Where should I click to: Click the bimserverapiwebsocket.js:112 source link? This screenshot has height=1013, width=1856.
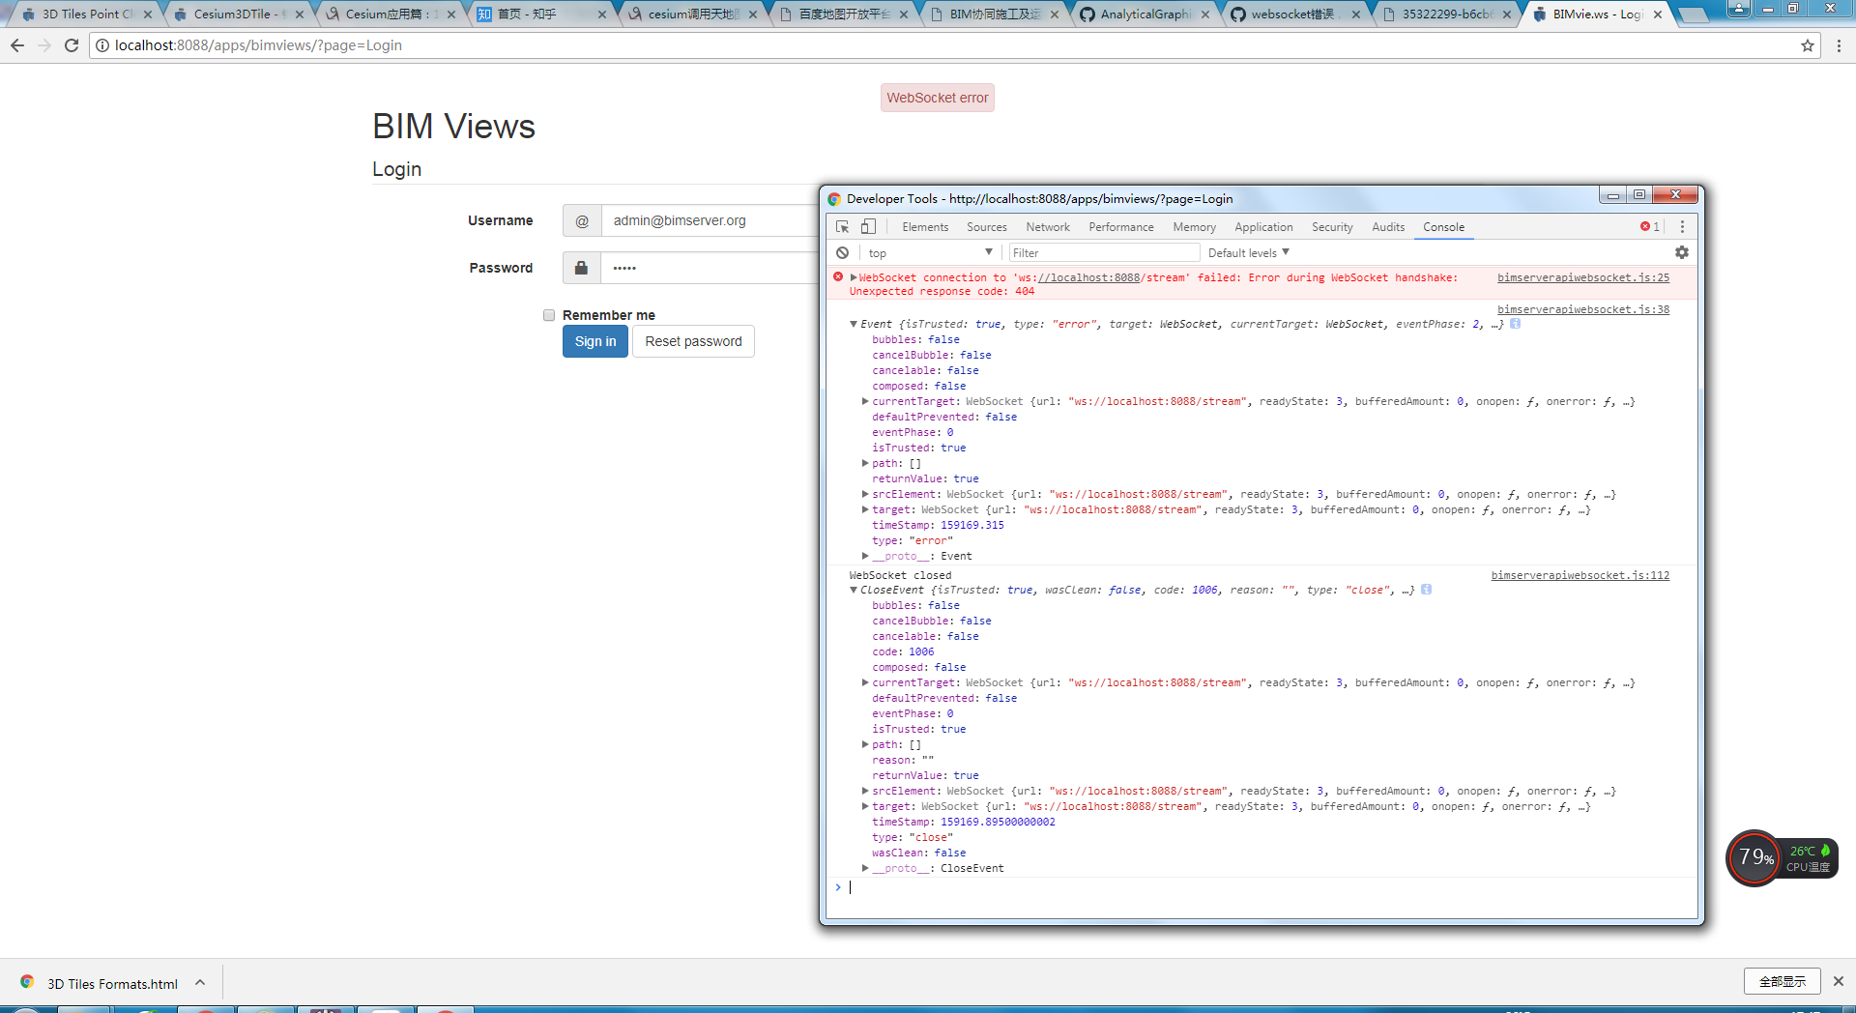click(x=1580, y=574)
